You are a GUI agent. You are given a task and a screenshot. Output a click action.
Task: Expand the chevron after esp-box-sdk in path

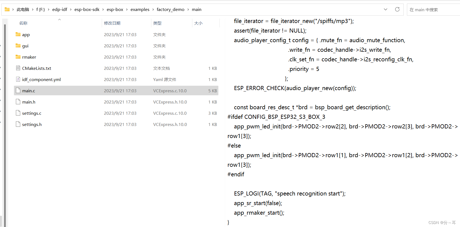pos(103,10)
